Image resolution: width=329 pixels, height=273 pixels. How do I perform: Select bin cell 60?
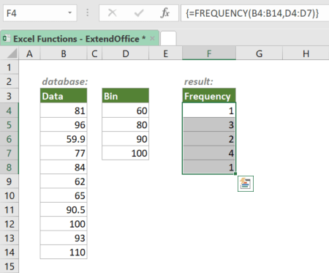coord(126,111)
